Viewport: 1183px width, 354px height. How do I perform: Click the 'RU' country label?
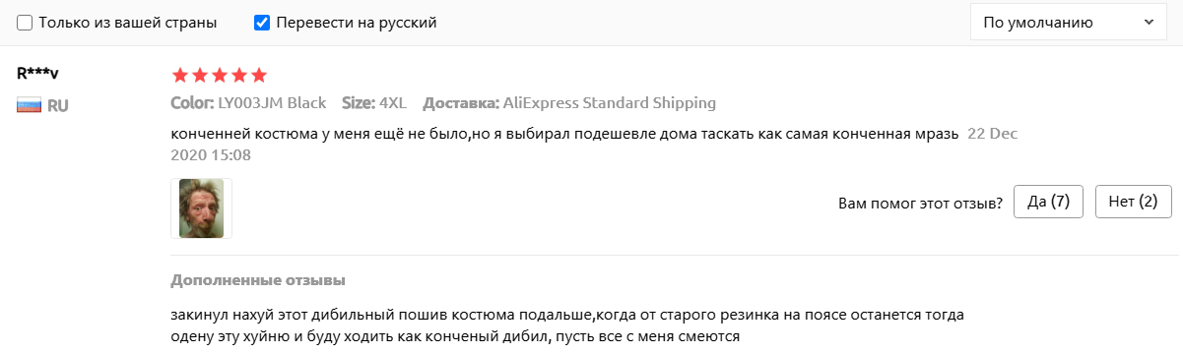58,105
